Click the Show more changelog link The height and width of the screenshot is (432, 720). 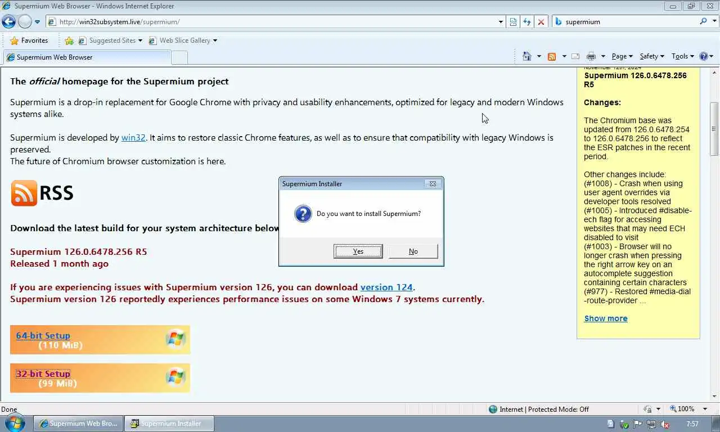pos(606,318)
